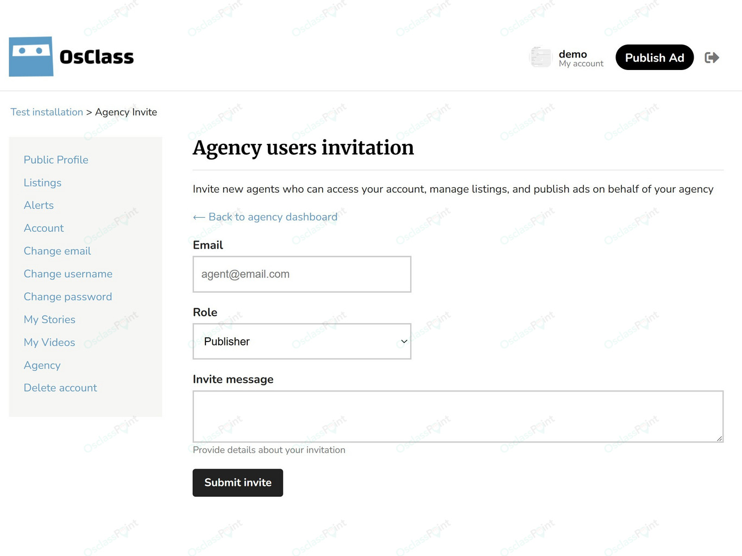
Task: Select Change email in sidebar
Action: 57,251
